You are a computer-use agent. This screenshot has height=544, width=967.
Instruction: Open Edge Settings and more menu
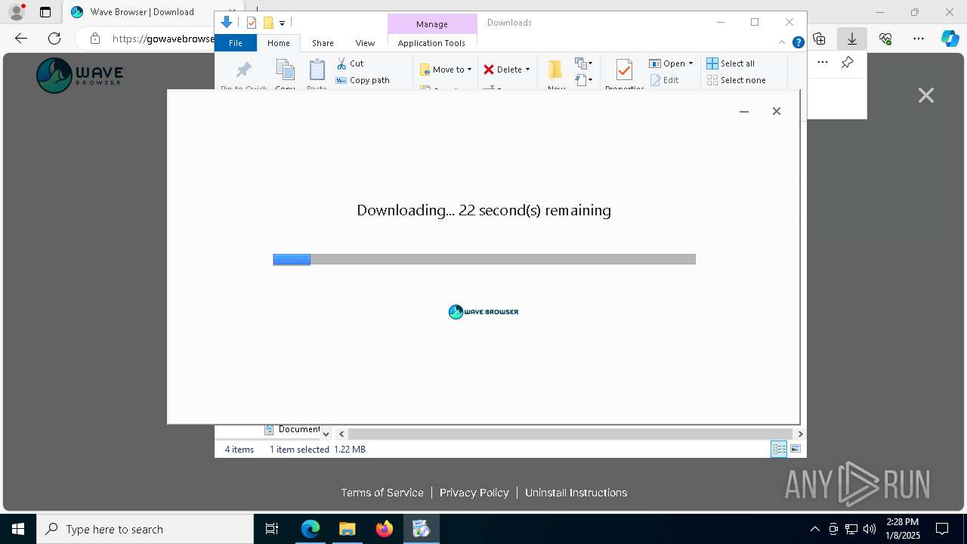[x=919, y=39]
